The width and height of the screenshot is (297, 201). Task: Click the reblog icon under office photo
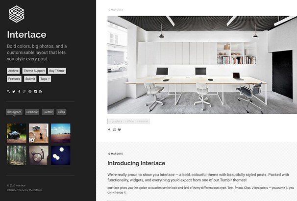point(114,130)
